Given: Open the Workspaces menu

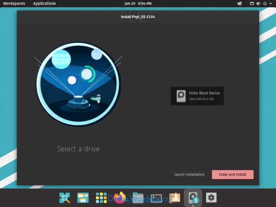Looking at the screenshot, I should [14, 4].
